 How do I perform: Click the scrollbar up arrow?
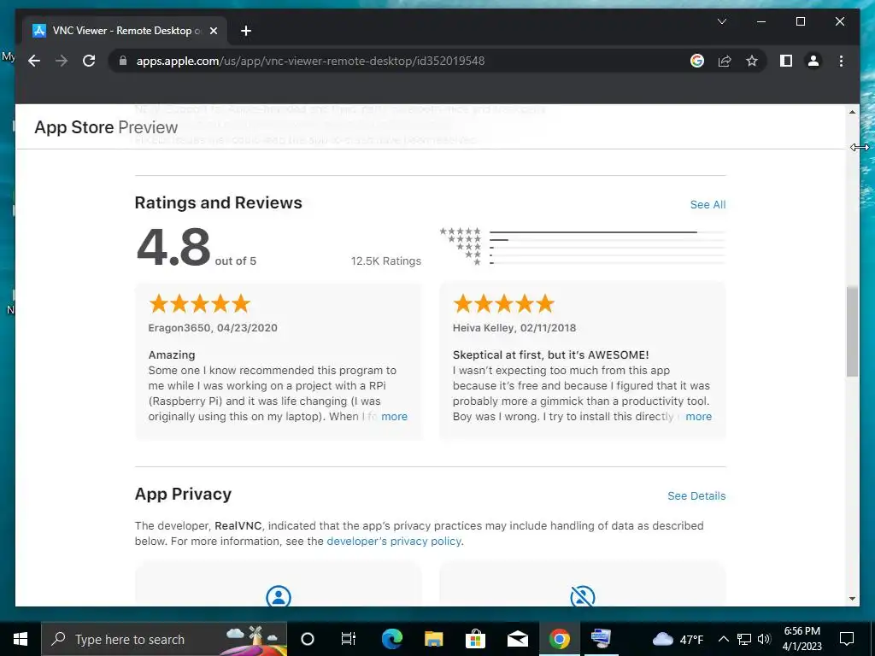pos(852,112)
